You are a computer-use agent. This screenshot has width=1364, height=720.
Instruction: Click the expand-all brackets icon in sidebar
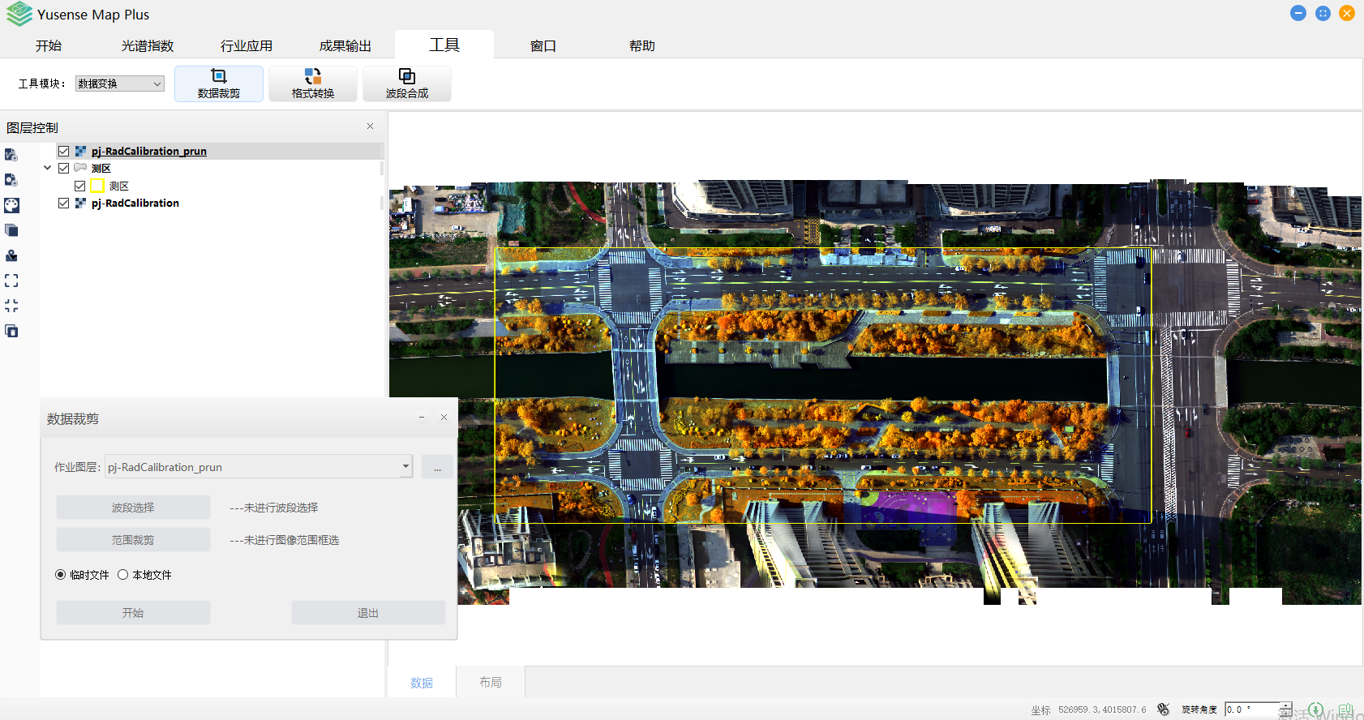point(11,281)
